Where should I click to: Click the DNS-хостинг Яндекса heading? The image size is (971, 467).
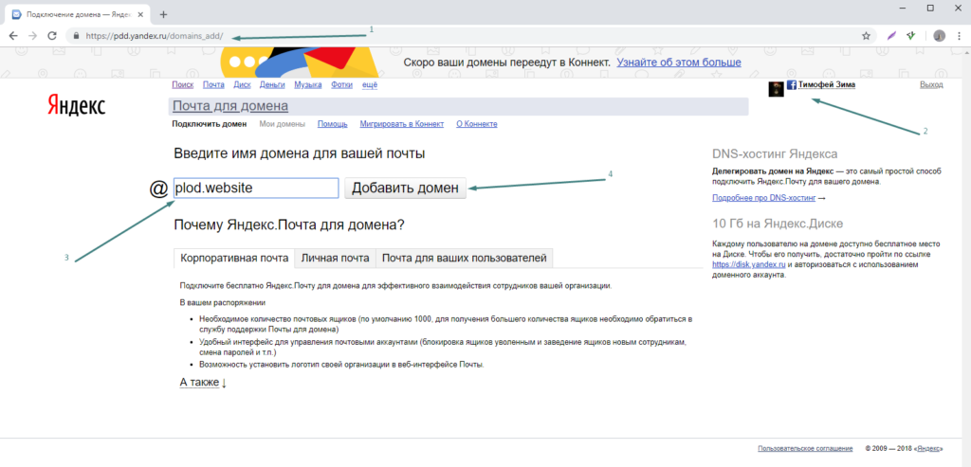[x=776, y=154]
